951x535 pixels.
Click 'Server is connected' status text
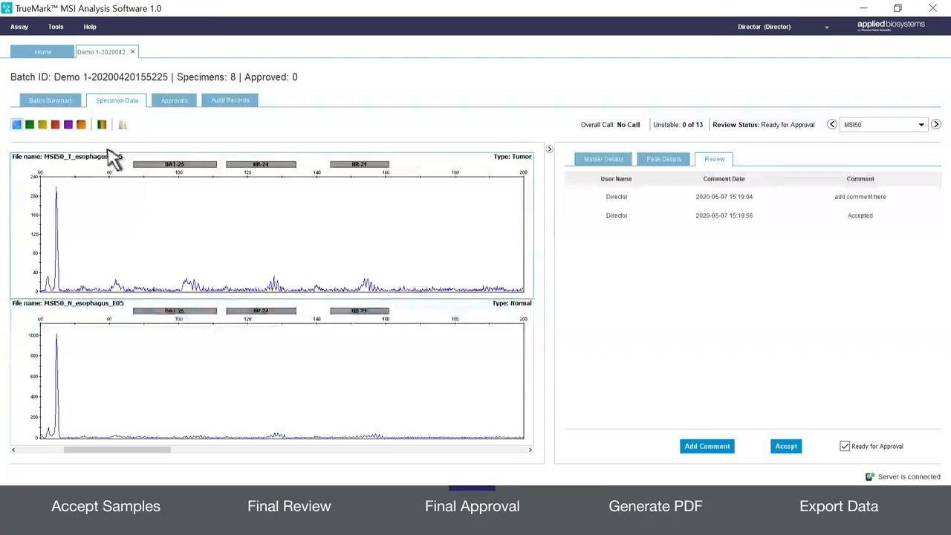coord(909,477)
